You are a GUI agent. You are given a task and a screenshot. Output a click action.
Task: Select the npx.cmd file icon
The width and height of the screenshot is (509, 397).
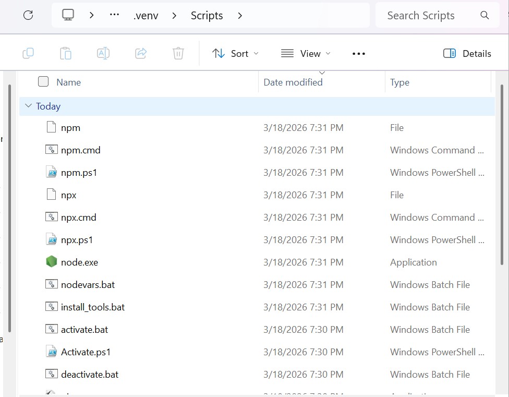click(51, 216)
